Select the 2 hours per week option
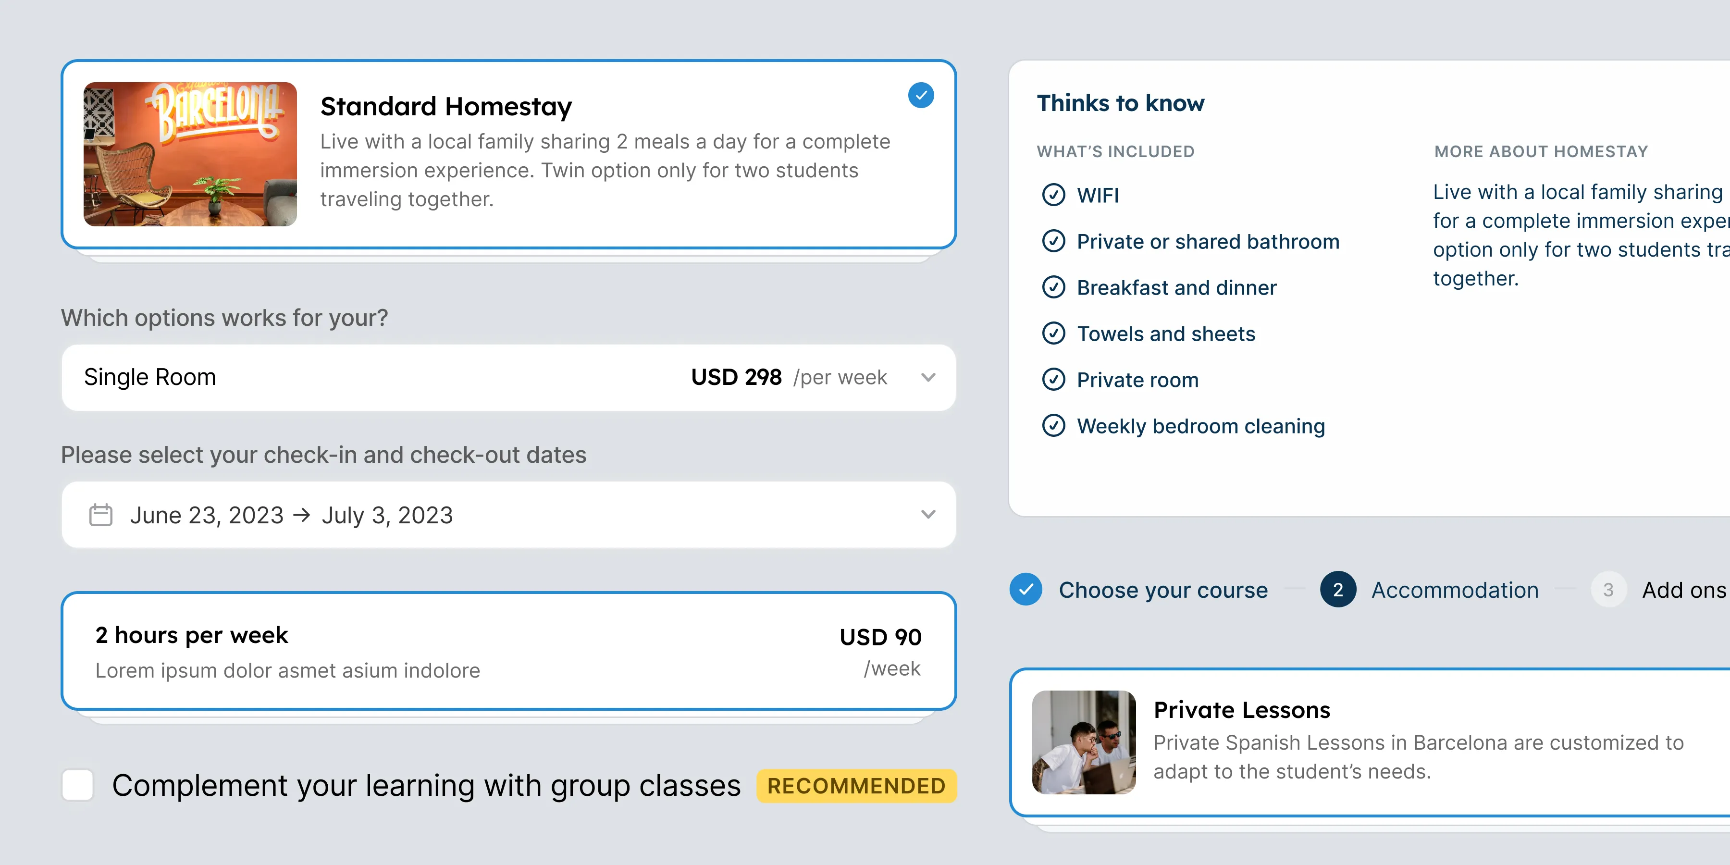Viewport: 1730px width, 865px height. 508,651
